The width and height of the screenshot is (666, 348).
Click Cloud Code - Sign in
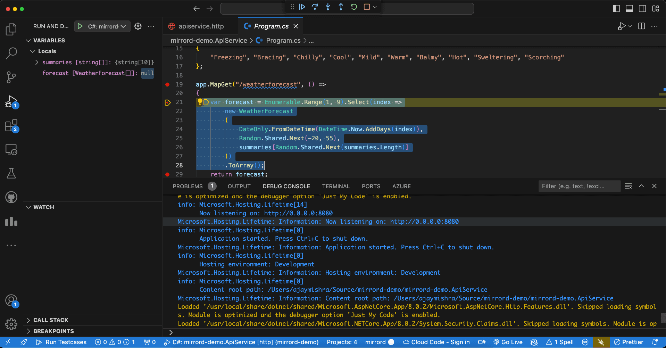436,342
